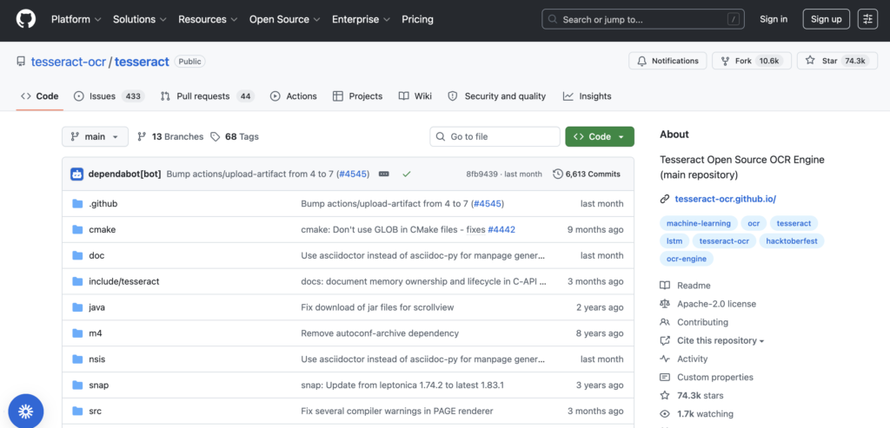Click the eye icon beside 1.7k watching
This screenshot has width=890, height=428.
665,414
